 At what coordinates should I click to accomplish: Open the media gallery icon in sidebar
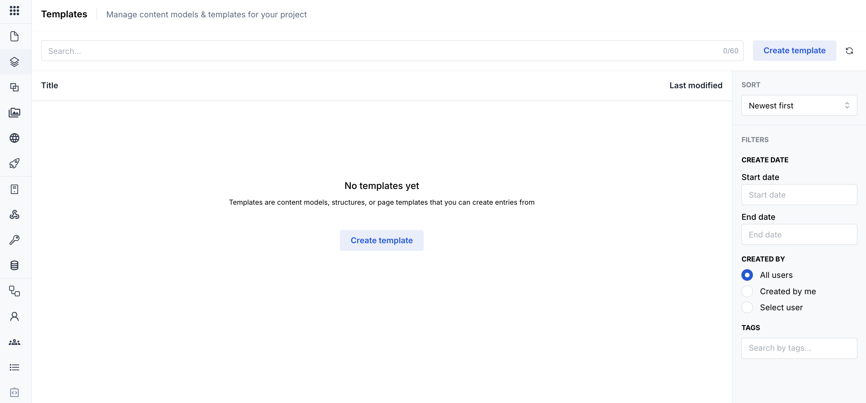(14, 113)
